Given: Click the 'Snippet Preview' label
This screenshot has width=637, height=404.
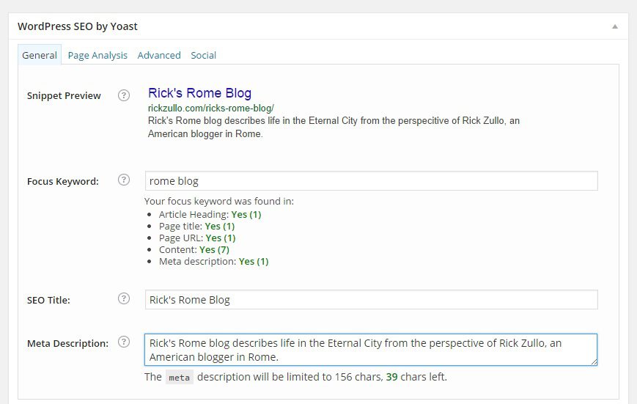Looking at the screenshot, I should (x=64, y=95).
